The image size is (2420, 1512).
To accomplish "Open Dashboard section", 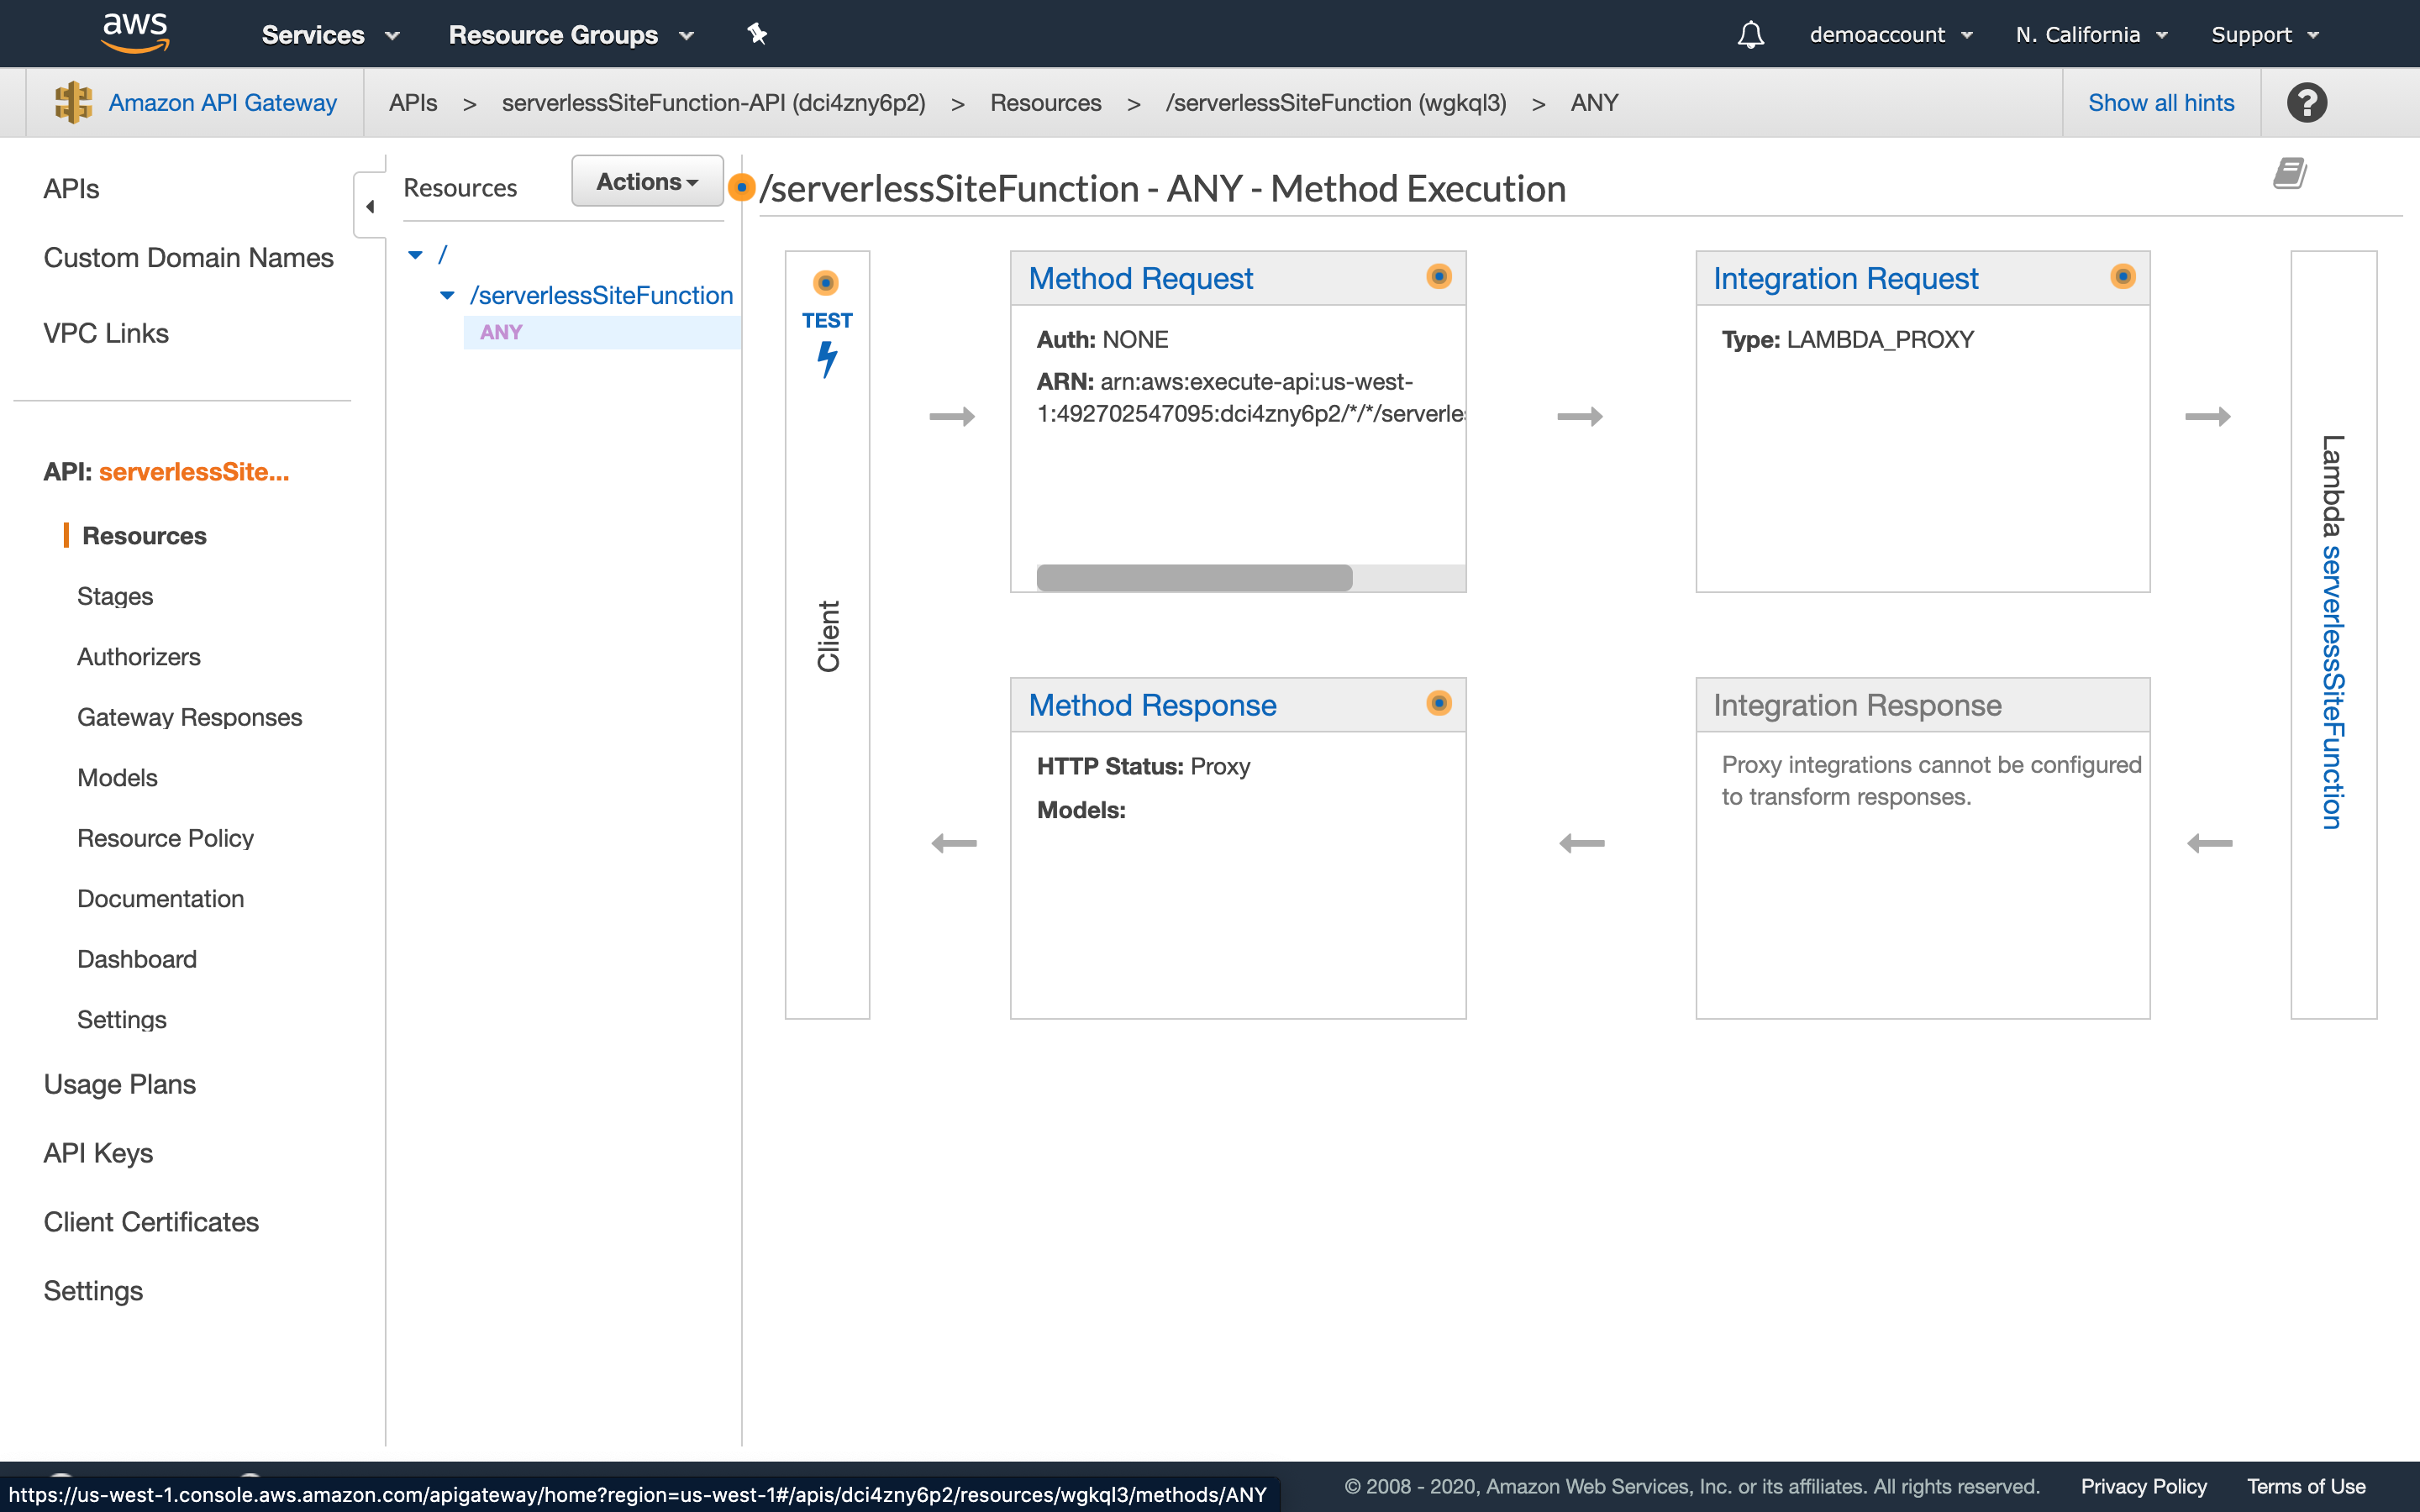I will click(137, 959).
